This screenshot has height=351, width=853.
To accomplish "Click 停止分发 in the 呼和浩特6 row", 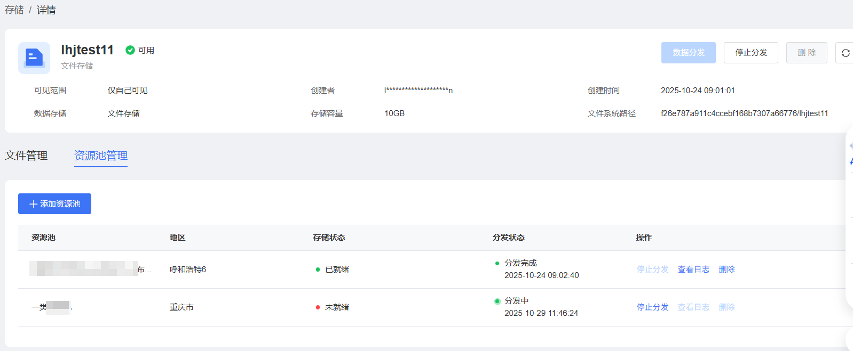I will click(x=652, y=270).
